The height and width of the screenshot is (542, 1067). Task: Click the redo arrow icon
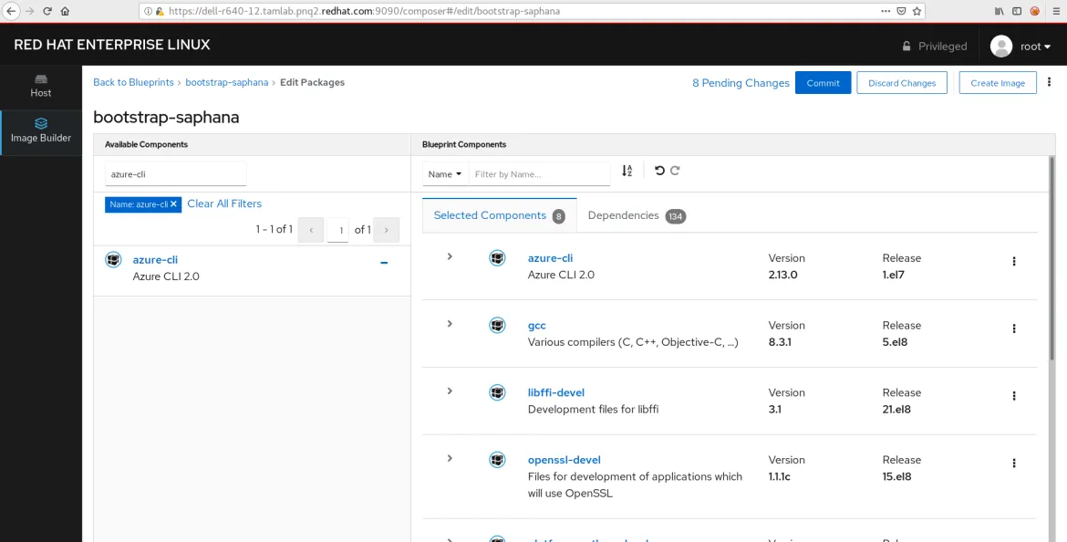pos(676,171)
